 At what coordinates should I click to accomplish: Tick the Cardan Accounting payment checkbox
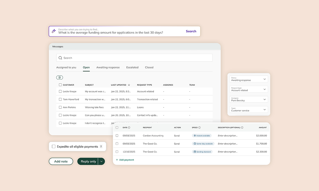click(117, 136)
